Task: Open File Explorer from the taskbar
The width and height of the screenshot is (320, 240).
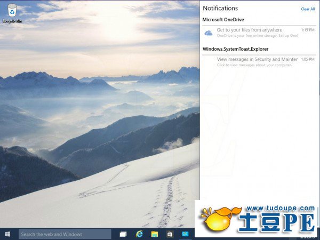Action: 155,234
